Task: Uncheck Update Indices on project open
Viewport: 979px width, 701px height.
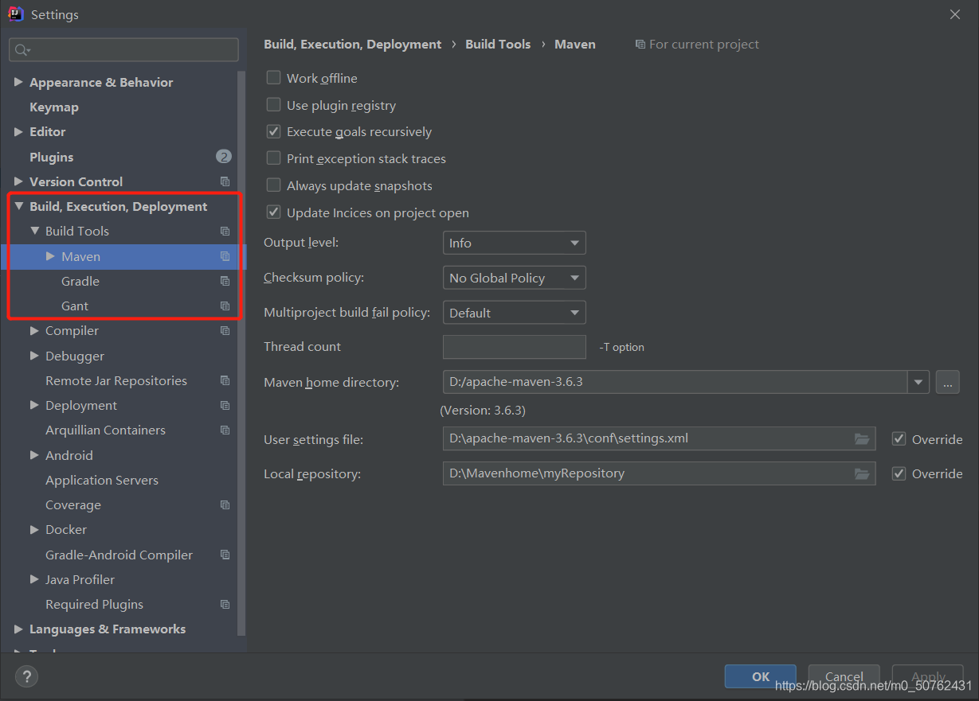Action: (273, 212)
